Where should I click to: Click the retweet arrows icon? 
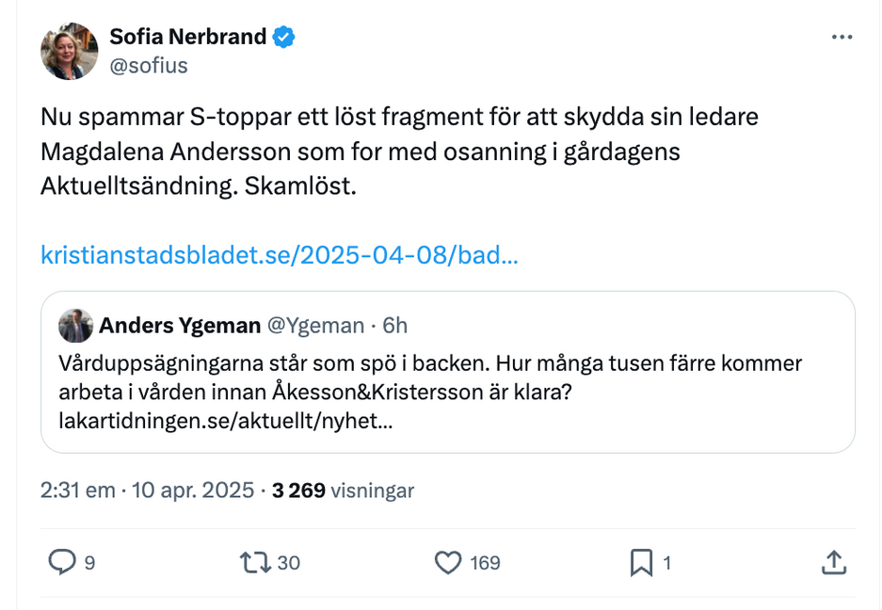click(255, 563)
